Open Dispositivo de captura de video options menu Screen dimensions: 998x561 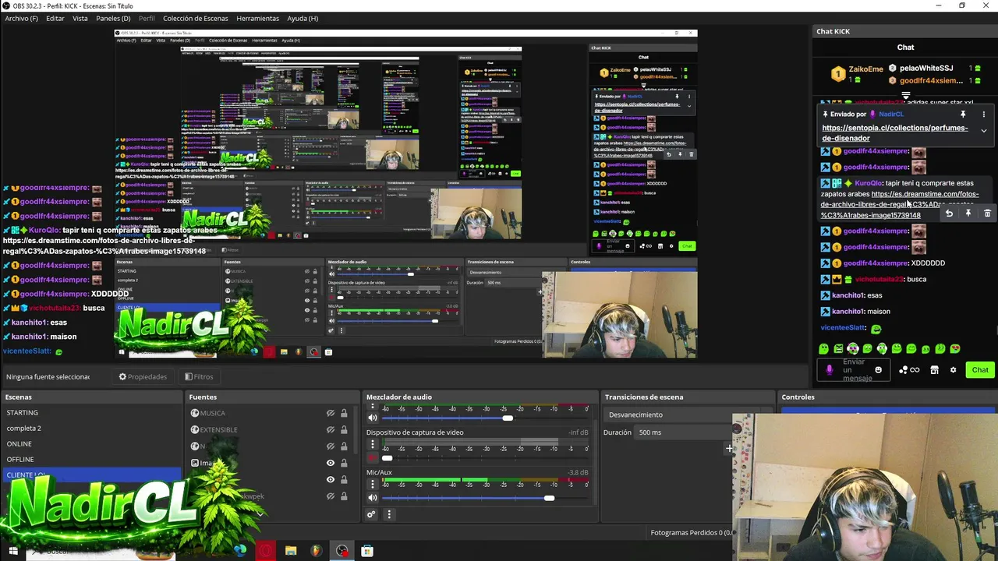373,444
